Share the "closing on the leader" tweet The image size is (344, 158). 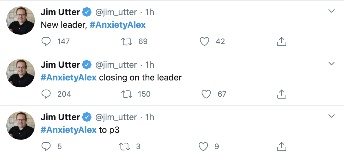pos(281,94)
